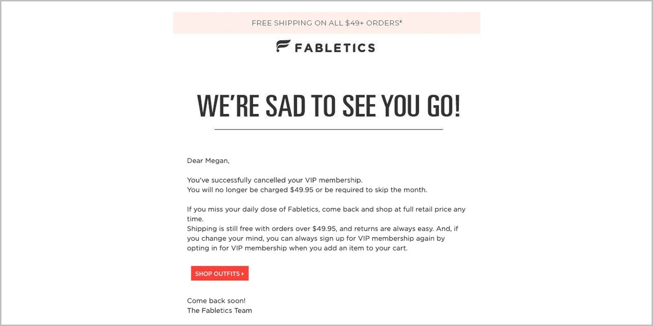Click the 'Come back soon!' sign-off
653x326 pixels.
tap(216, 300)
